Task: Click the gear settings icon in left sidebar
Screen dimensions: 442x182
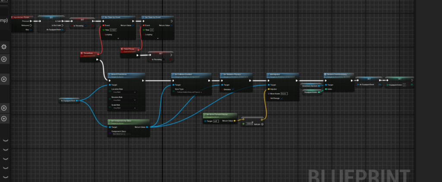Action: click(4, 46)
